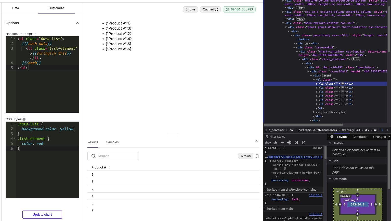Click the CSS rules pane vertical scrollbar
The height and width of the screenshot is (221, 391).
[x=325, y=153]
